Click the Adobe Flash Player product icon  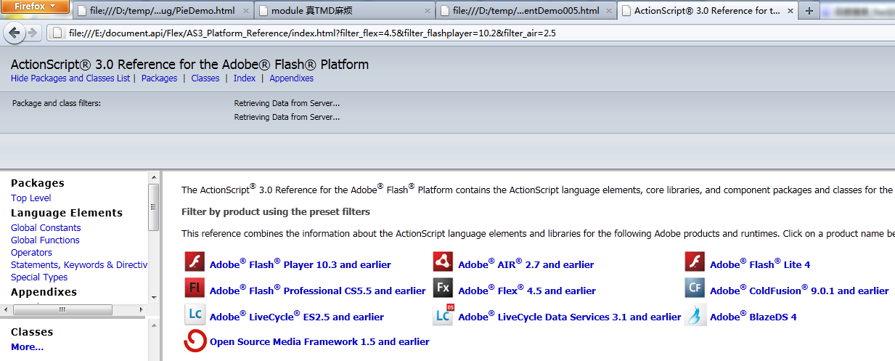(195, 261)
